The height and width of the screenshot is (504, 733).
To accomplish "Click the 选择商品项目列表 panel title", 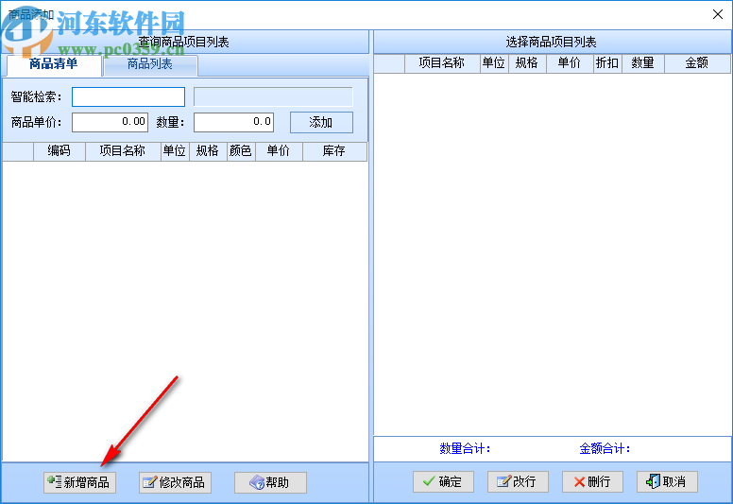I will pos(551,43).
